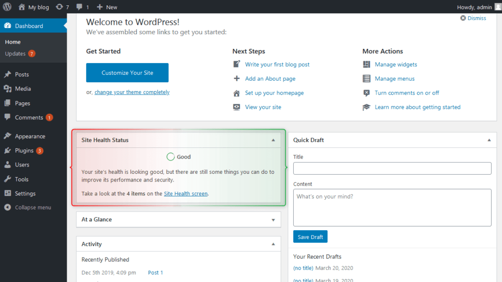
Task: Click the Settings sliders icon
Action: (x=8, y=193)
